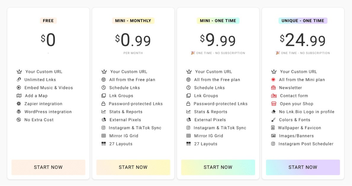The width and height of the screenshot is (352, 186).
Task: Click the red shop icon beside Open your Shop
Action: point(274,104)
